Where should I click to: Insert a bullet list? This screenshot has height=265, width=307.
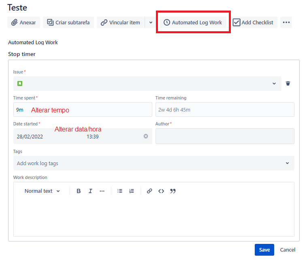pyautogui.click(x=120, y=191)
